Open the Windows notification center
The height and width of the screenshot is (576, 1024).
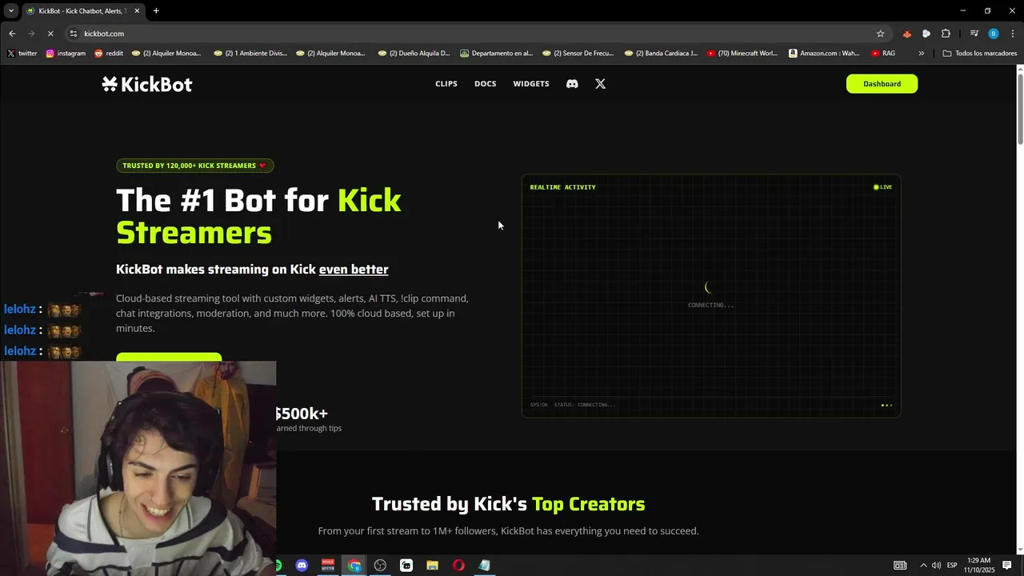point(1007,566)
